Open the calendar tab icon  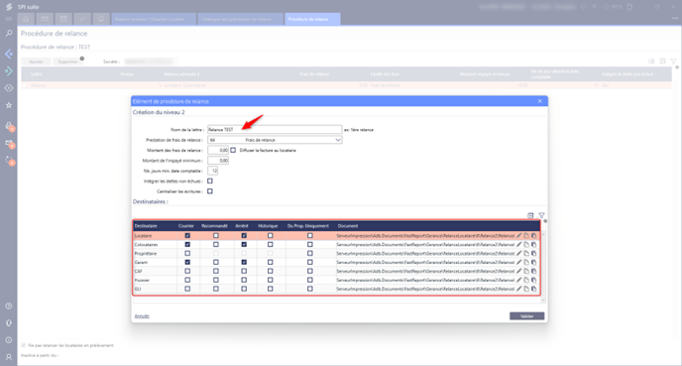pos(63,19)
